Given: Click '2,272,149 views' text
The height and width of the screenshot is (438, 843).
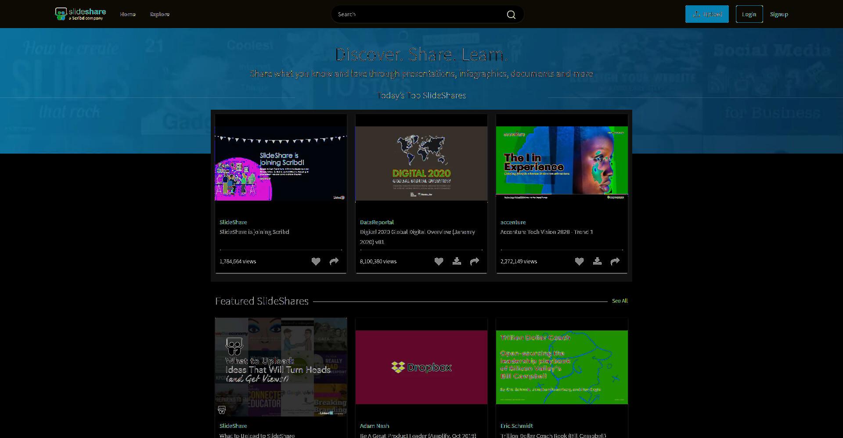Looking at the screenshot, I should tap(519, 262).
